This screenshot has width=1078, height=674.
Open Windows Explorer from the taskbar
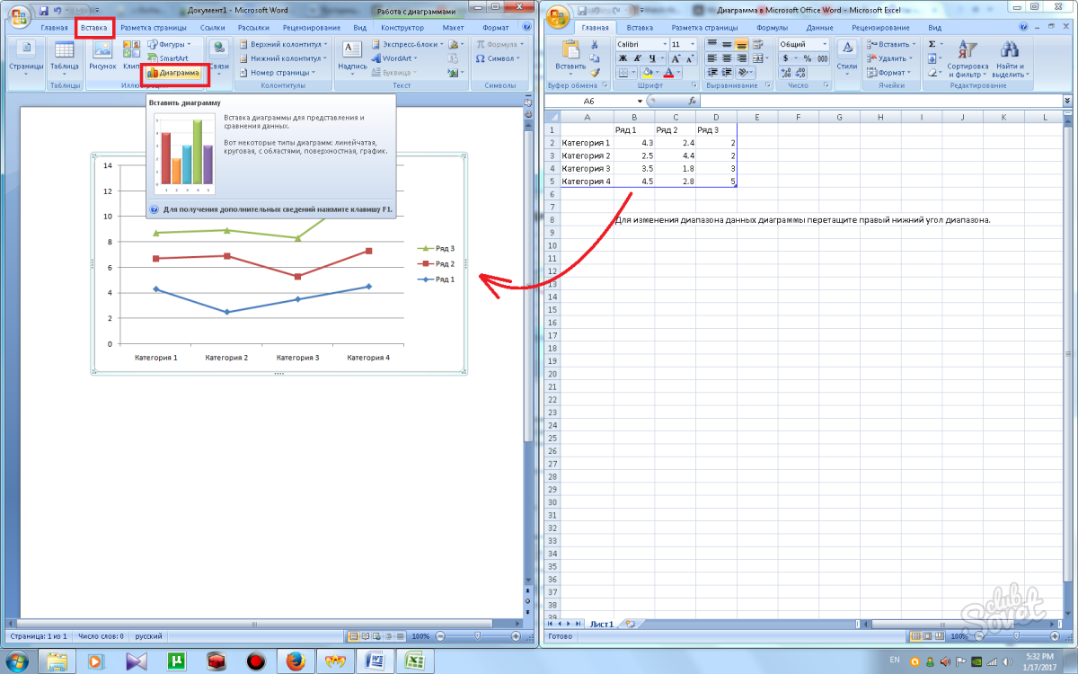pos(56,661)
